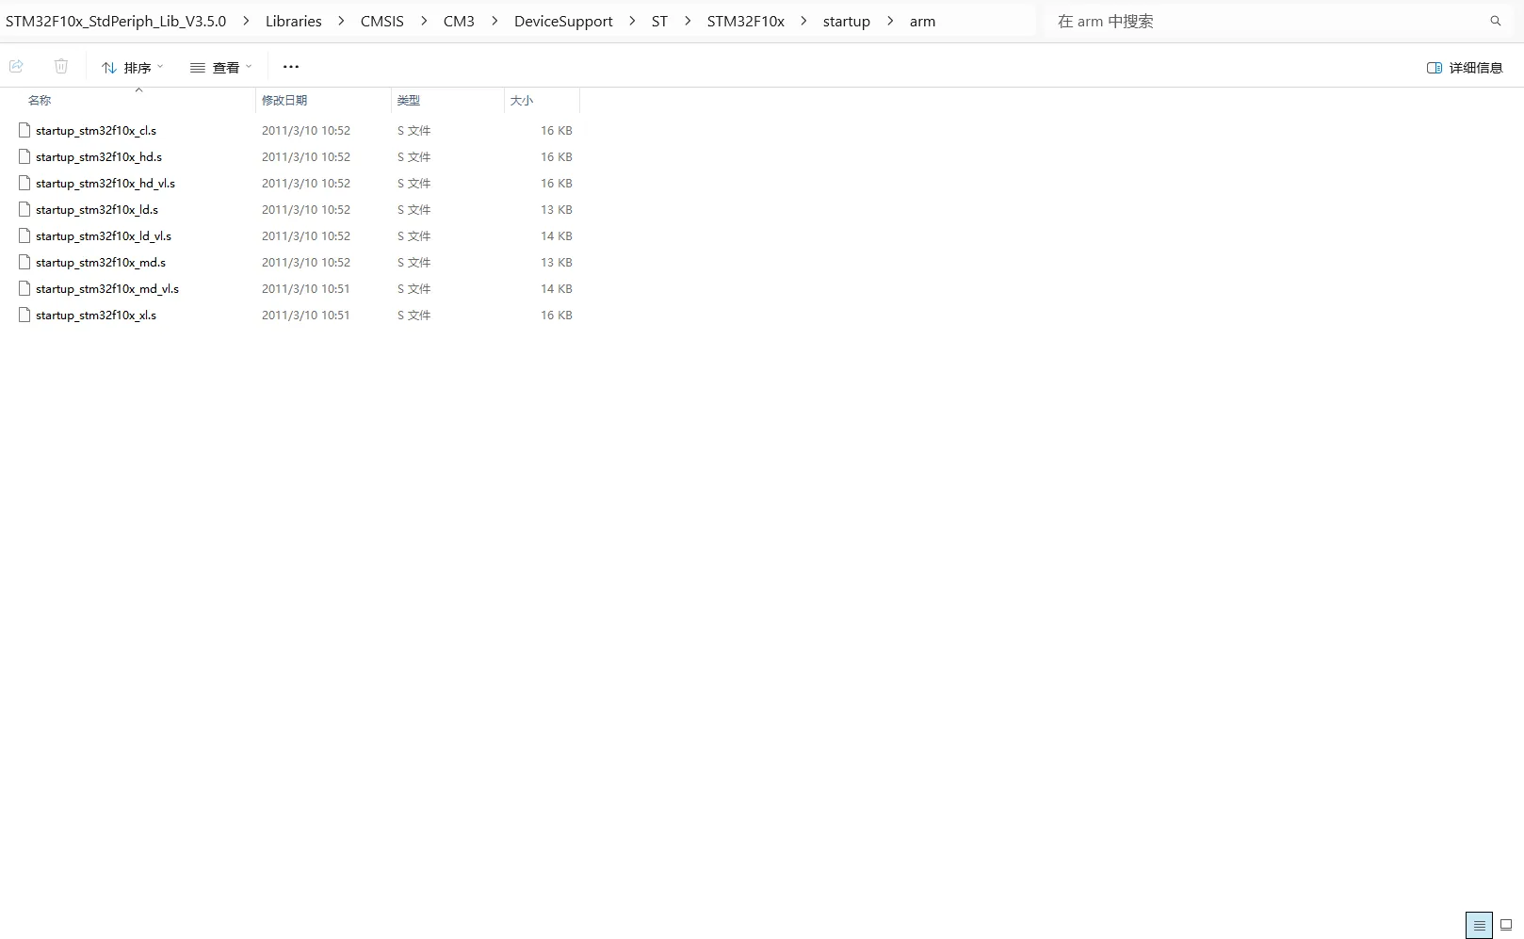Open the 排序 sort dropdown
Viewport: 1524px width, 939px height.
pyautogui.click(x=133, y=68)
